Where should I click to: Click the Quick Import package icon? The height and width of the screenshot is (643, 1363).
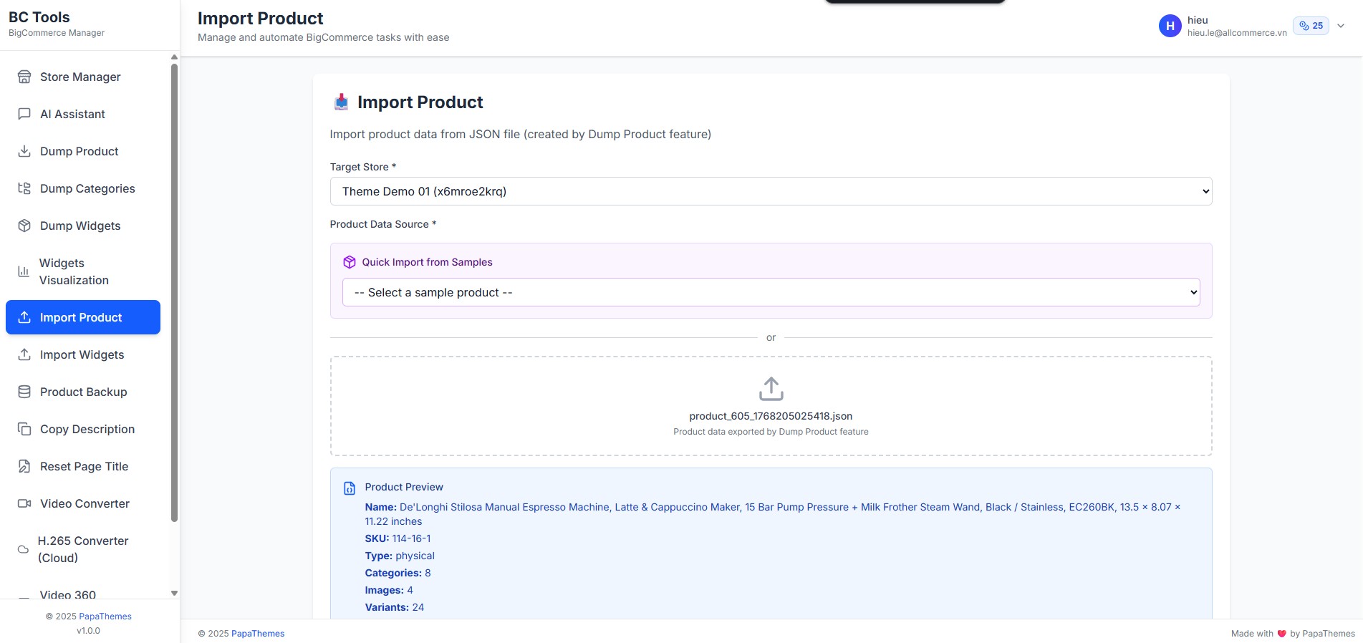[350, 262]
